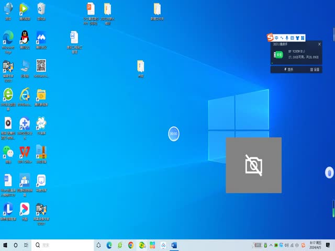Open the Internet Explorer desktop shortcut
335x251 pixels.
[25, 95]
